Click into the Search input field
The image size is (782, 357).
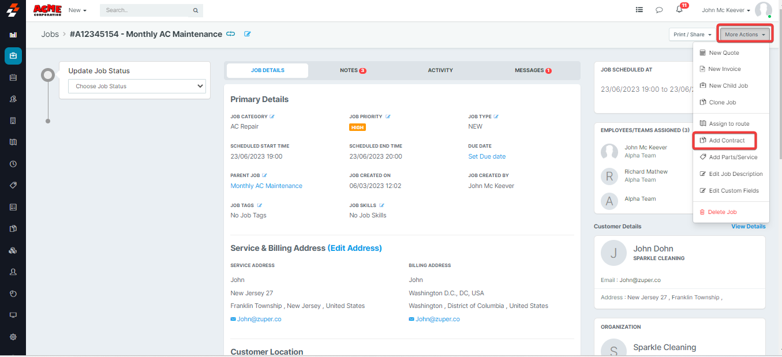[147, 10]
